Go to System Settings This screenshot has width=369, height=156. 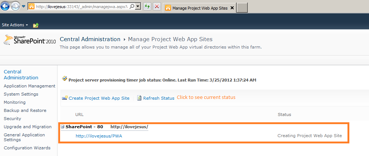coord(21,94)
